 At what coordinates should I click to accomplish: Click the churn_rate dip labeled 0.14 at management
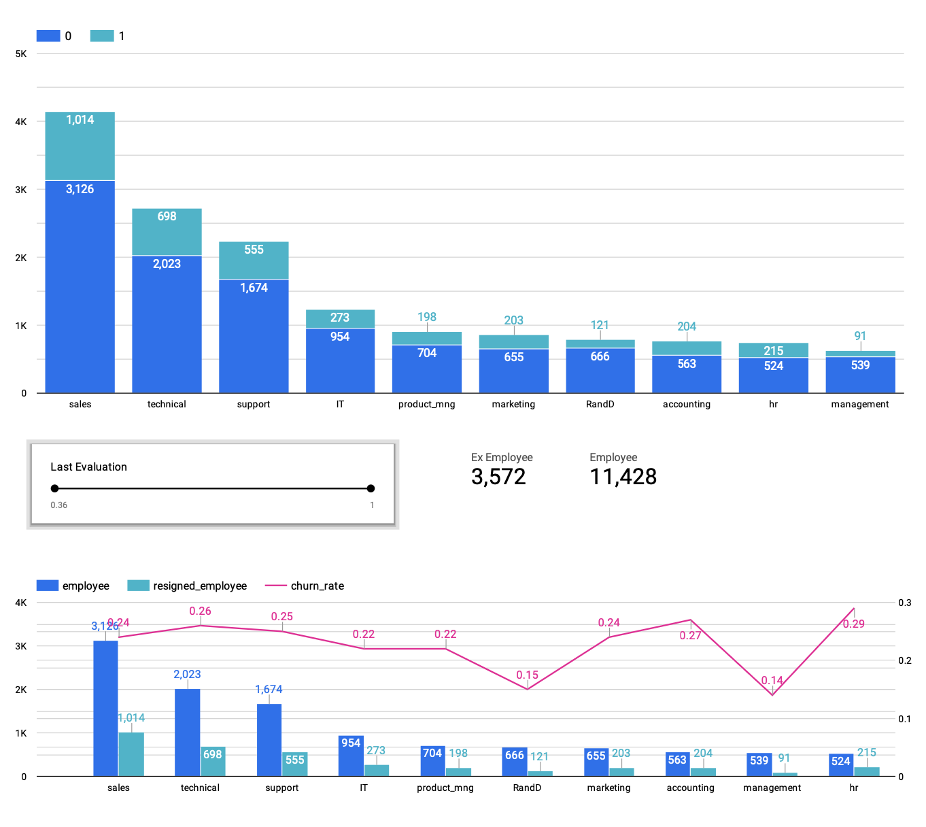pos(772,694)
